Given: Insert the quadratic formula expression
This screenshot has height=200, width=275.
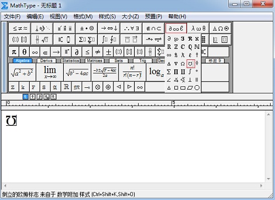Looking at the screenshot, I should pos(105,73).
